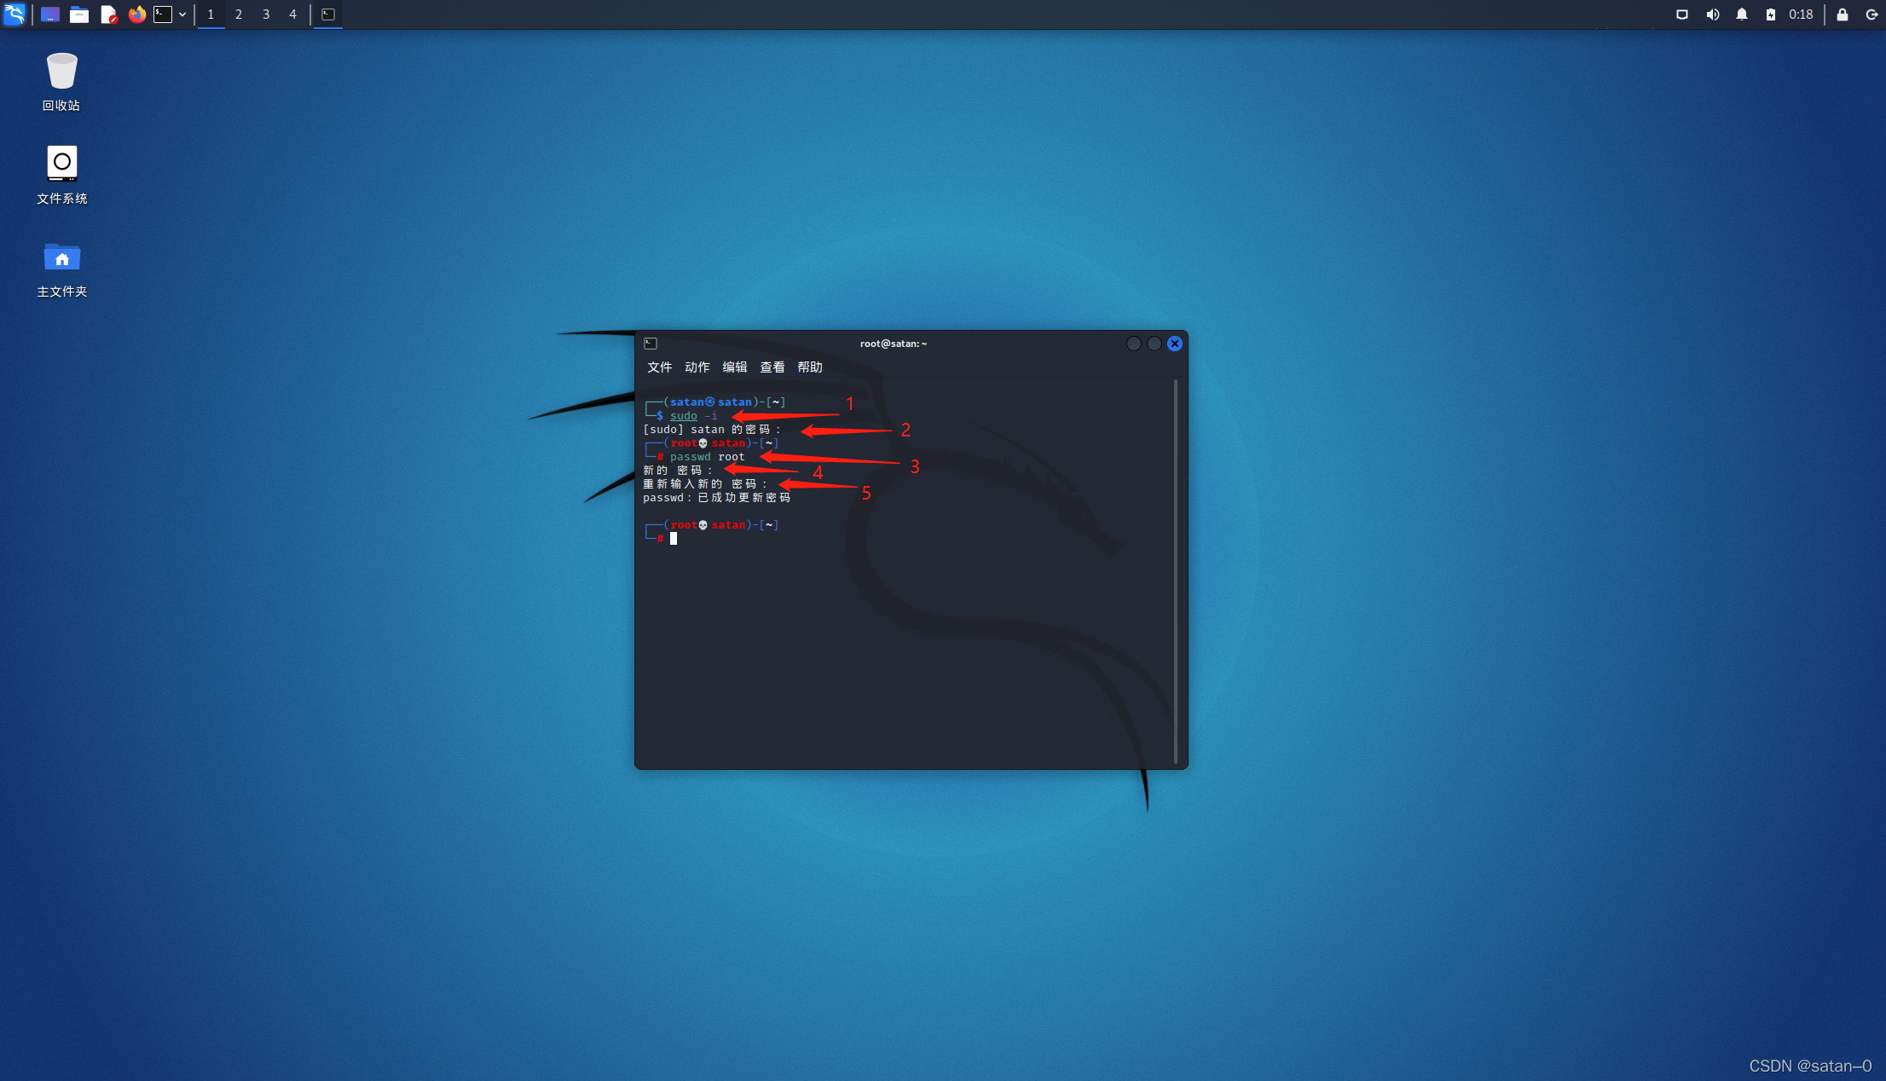
Task: Open the 文件 menu in terminal
Action: (x=659, y=367)
